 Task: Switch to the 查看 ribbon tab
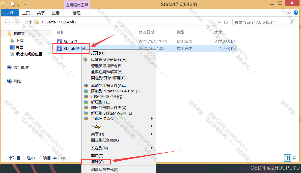(56, 13)
